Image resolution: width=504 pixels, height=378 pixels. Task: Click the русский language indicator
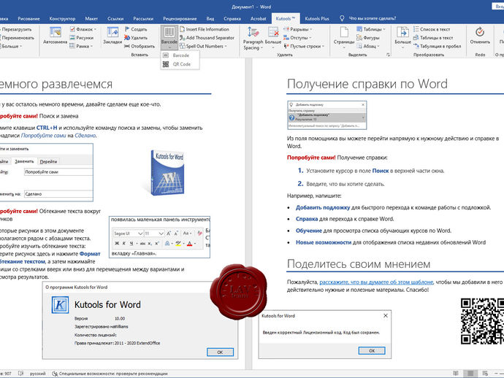pos(37,374)
